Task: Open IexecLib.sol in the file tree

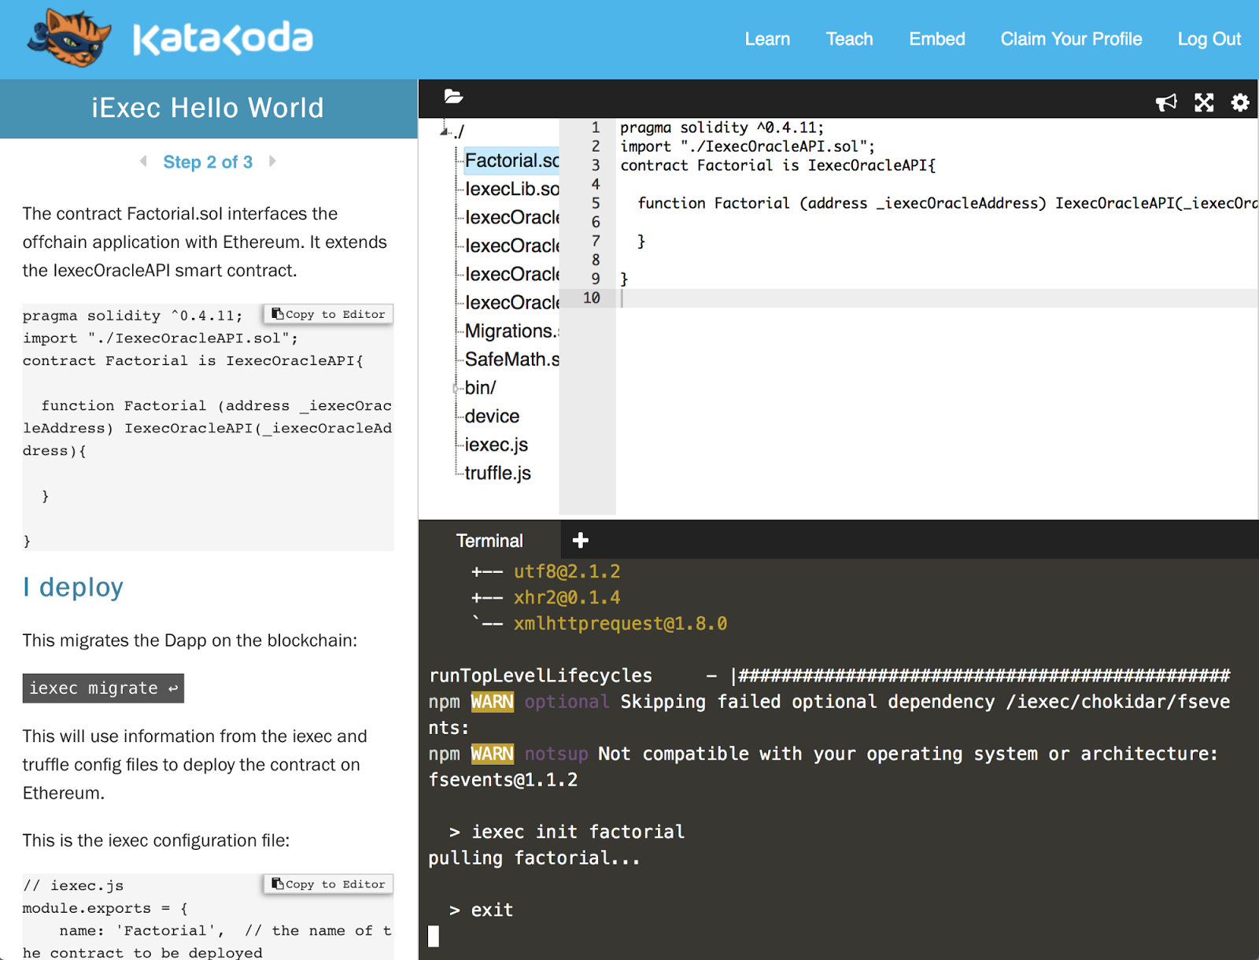Action: [x=511, y=189]
